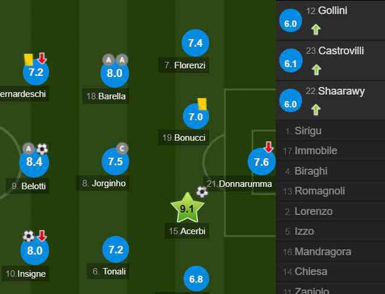Click the goal ball icon above Insigne

coord(28,236)
